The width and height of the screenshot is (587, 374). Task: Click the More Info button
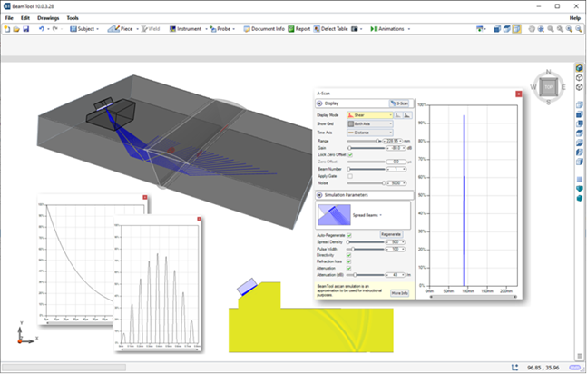coord(399,293)
